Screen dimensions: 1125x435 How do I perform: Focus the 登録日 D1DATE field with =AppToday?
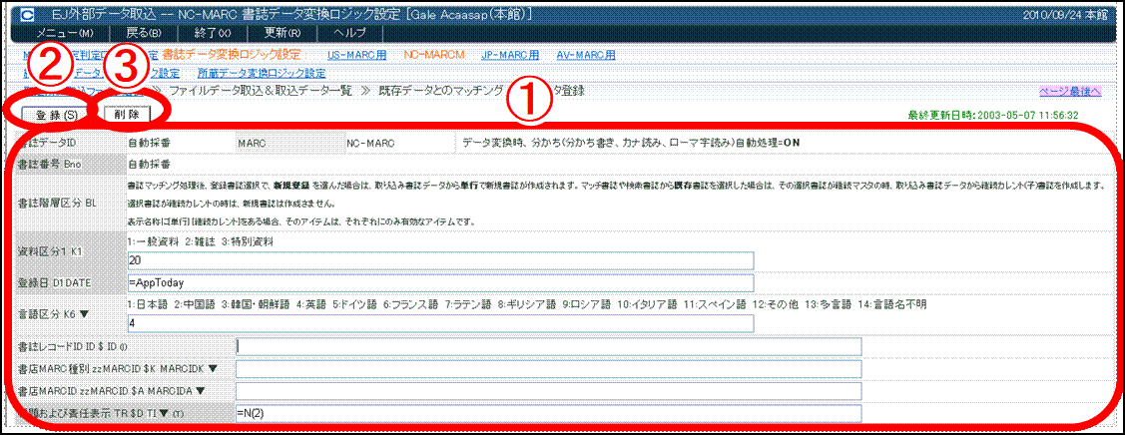pyautogui.click(x=440, y=282)
